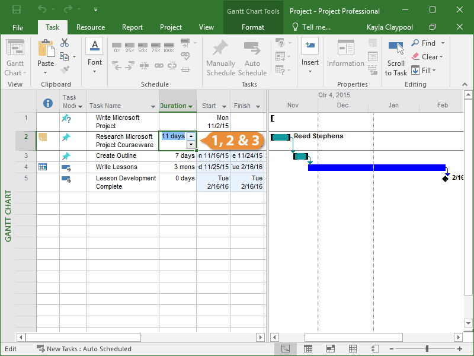Screen dimensions: 474x356
Task: Click the Paste icon in Clipboard group
Action: coord(46,49)
